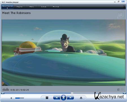Click the volume slider bar
Image resolution: width=127 pixels, height=102 pixels.
pos(19,98)
